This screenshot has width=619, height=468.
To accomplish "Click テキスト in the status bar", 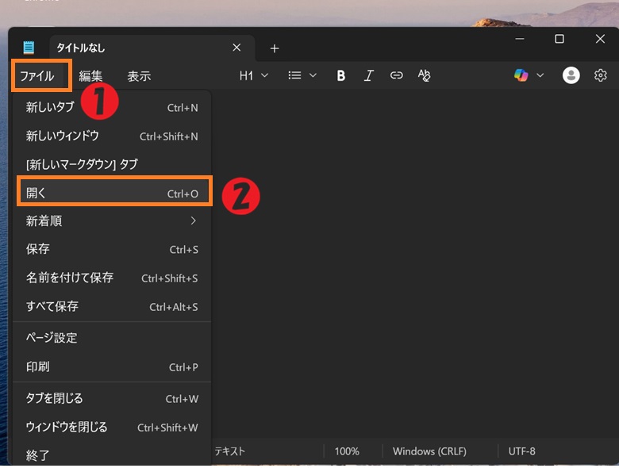I will 229,451.
